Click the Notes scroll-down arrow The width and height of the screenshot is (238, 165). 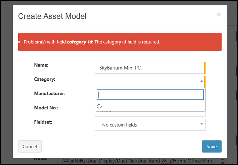[x=223, y=161]
